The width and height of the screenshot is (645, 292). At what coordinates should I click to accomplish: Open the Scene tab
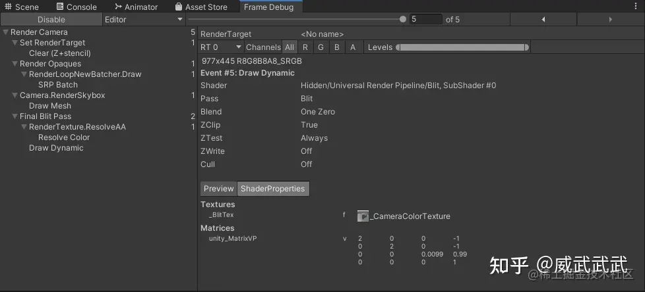[21, 7]
